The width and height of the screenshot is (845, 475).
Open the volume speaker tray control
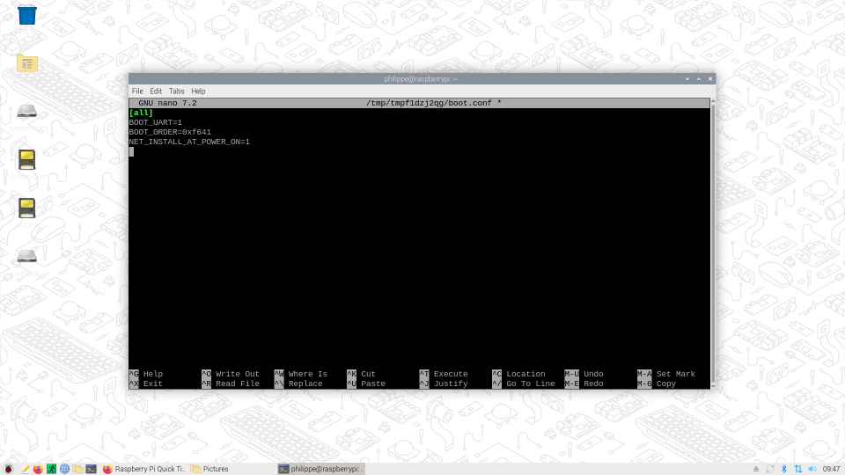(812, 469)
